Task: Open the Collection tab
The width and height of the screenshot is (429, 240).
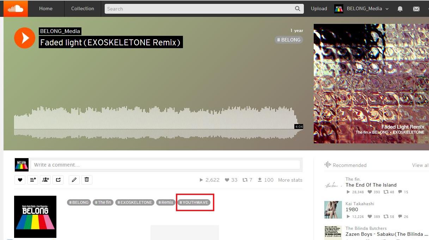Action: (x=82, y=8)
